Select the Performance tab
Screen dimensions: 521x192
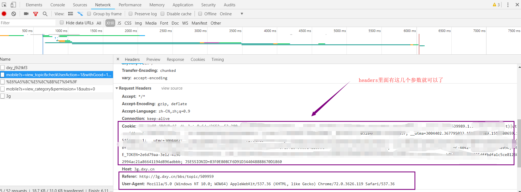tap(130, 5)
